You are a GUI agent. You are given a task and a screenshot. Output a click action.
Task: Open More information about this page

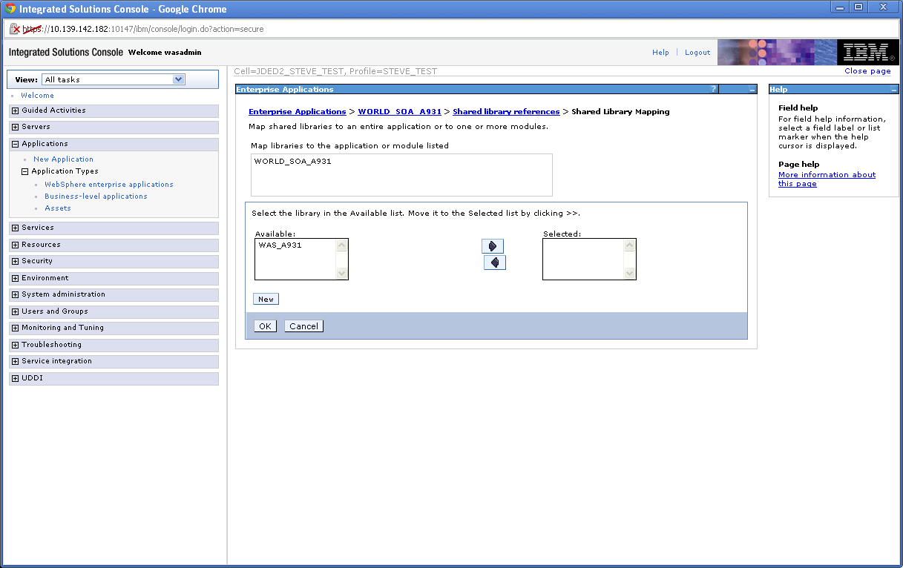coord(827,179)
